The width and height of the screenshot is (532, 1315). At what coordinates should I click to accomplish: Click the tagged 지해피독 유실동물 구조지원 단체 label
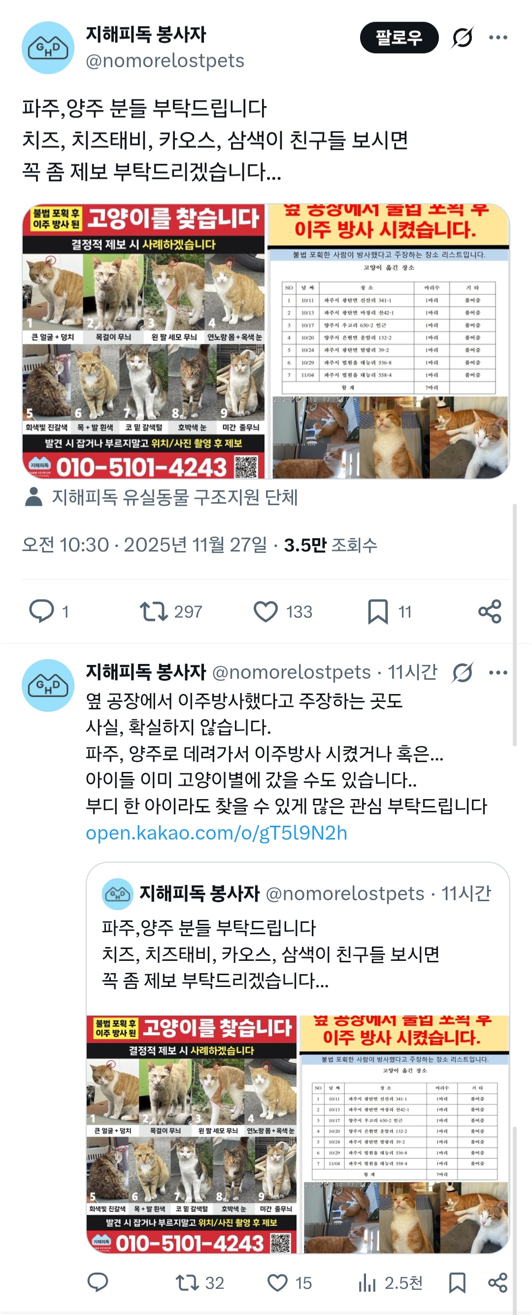pos(175,497)
